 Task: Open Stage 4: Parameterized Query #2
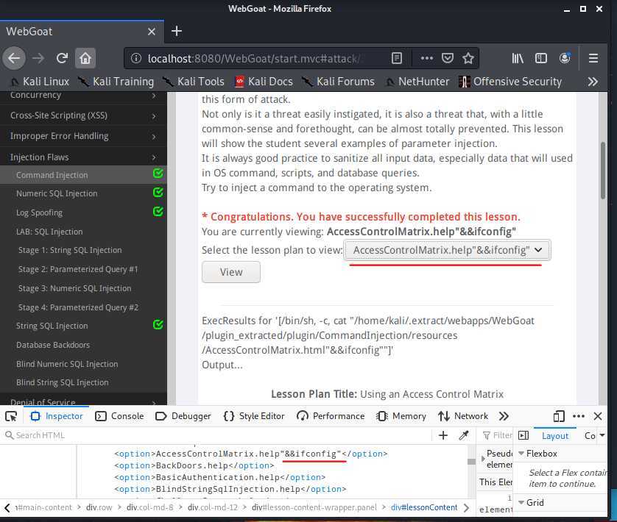coord(78,307)
